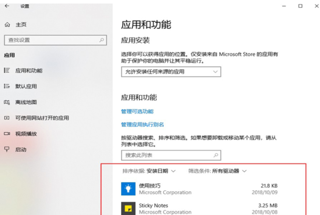Viewport: 320px width, 215px height.
Task: Select the 视频播放 video icon
Action: click(x=7, y=134)
